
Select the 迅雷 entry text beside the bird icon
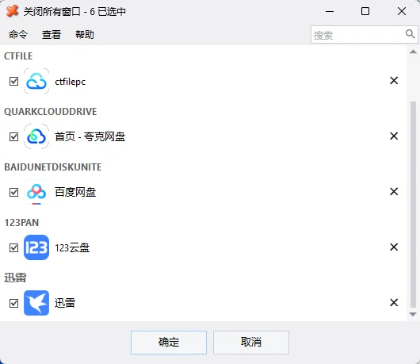point(65,303)
